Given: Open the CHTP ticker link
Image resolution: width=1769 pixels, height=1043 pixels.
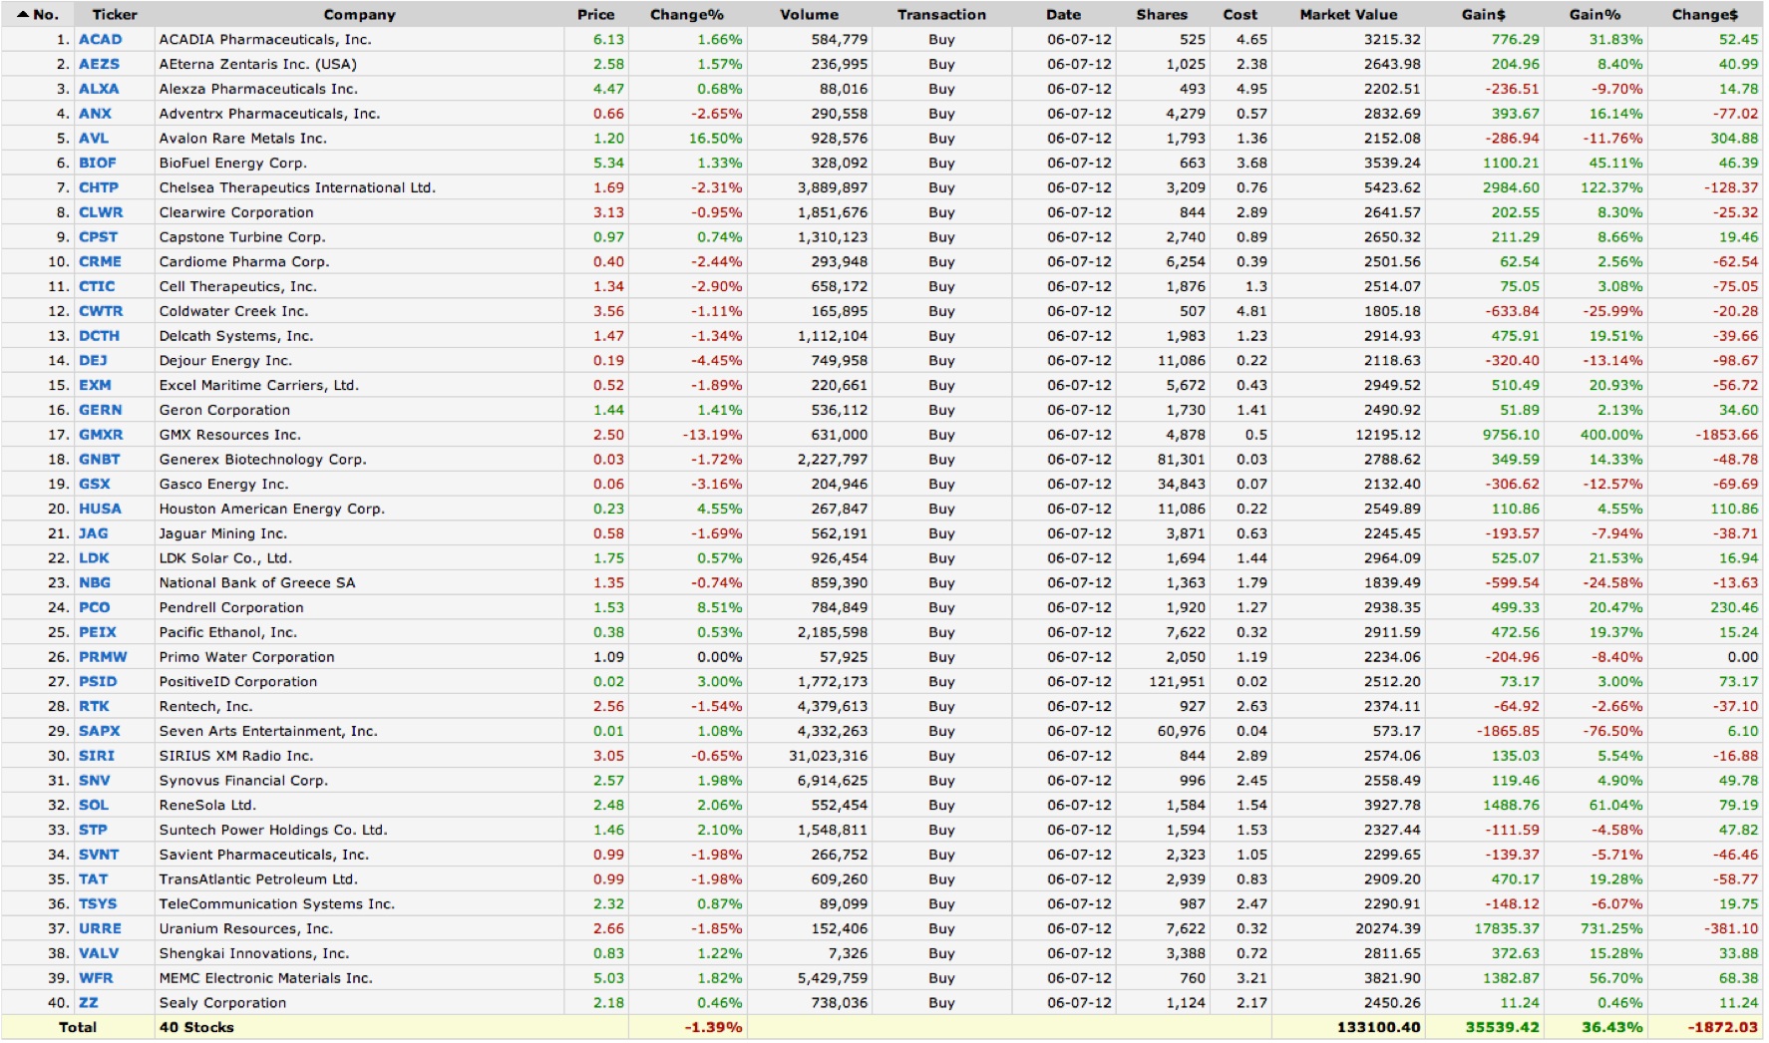Looking at the screenshot, I should [x=99, y=187].
